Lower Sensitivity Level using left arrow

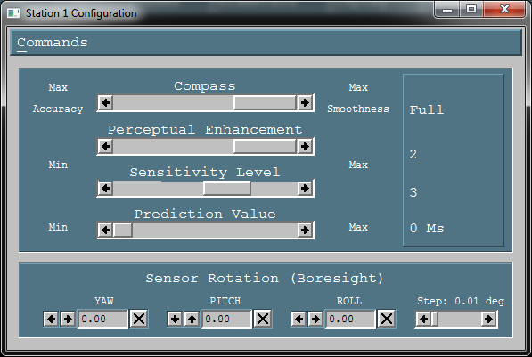(x=105, y=188)
